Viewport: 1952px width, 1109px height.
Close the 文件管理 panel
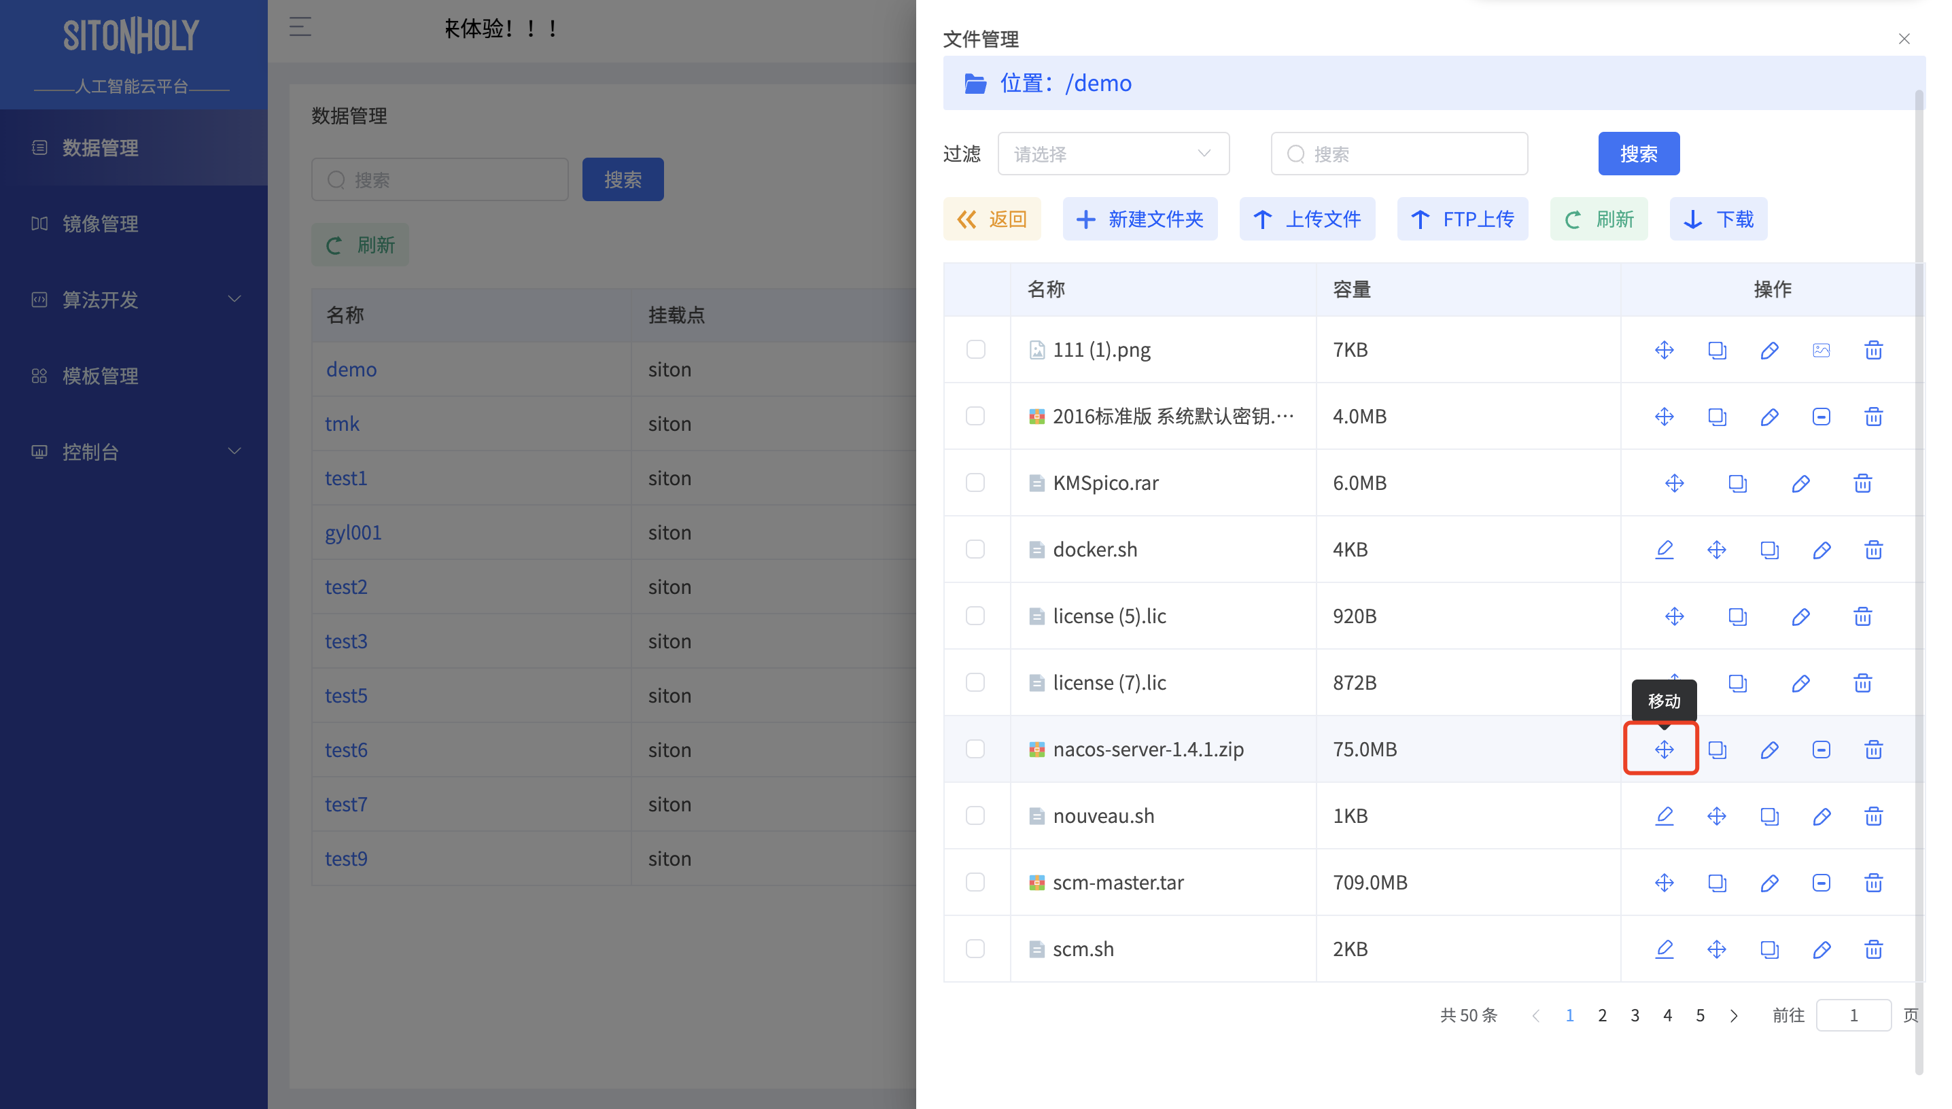click(x=1904, y=39)
